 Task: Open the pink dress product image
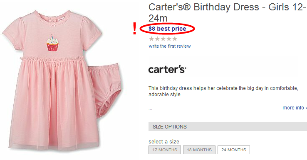point(53,81)
